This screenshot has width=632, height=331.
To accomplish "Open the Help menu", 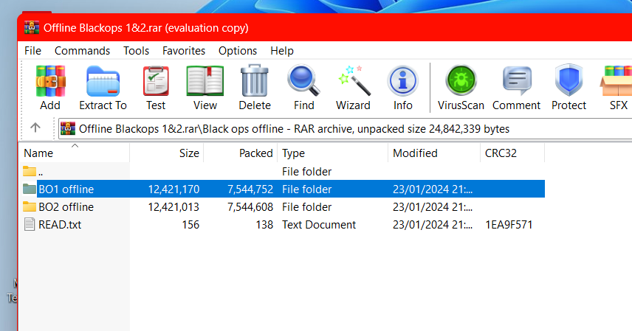I will pos(282,51).
